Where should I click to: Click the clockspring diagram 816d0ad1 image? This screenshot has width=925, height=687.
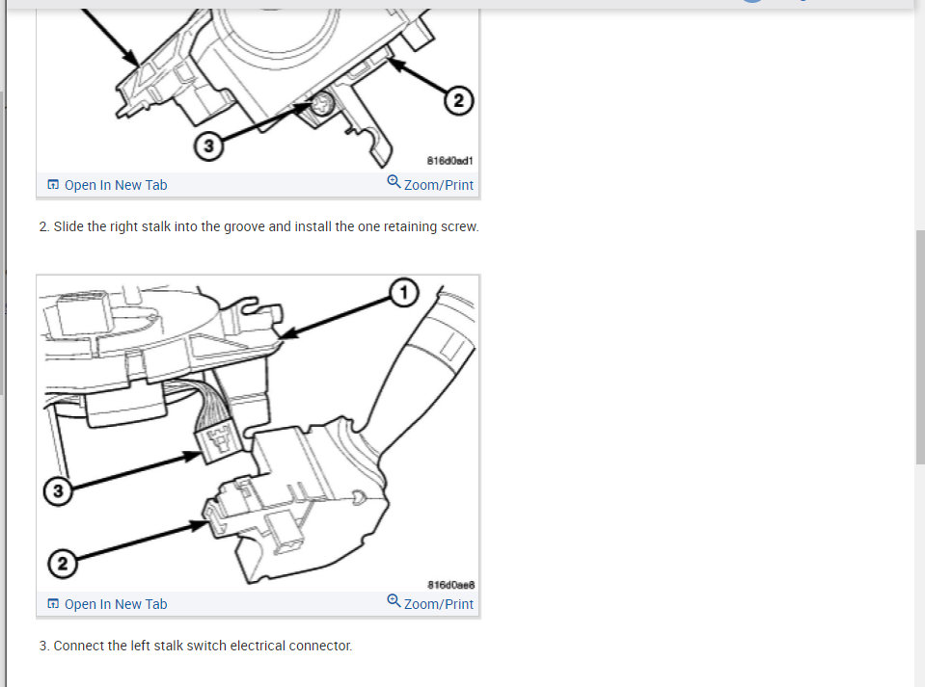click(x=258, y=91)
